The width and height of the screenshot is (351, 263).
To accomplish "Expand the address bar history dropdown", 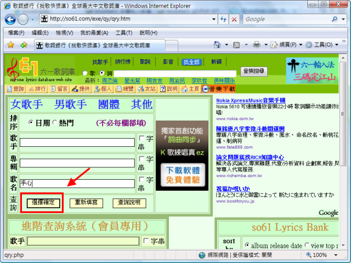I will point(214,19).
